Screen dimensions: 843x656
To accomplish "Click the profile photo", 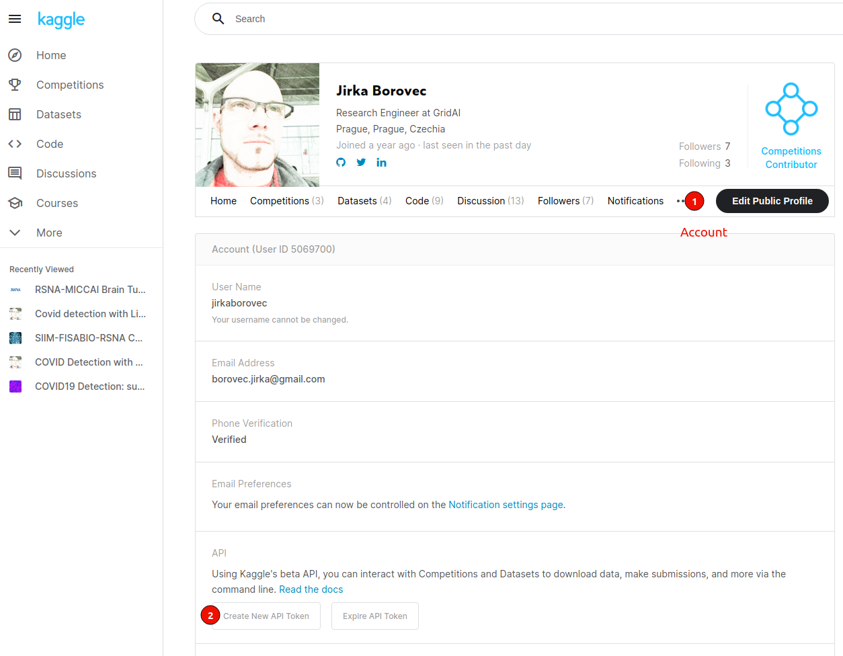I will pos(257,125).
